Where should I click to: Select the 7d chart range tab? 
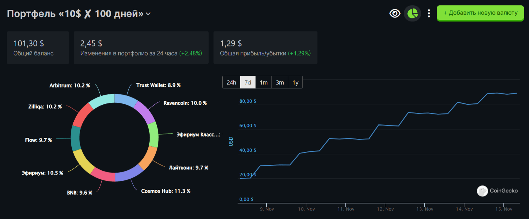pos(248,82)
